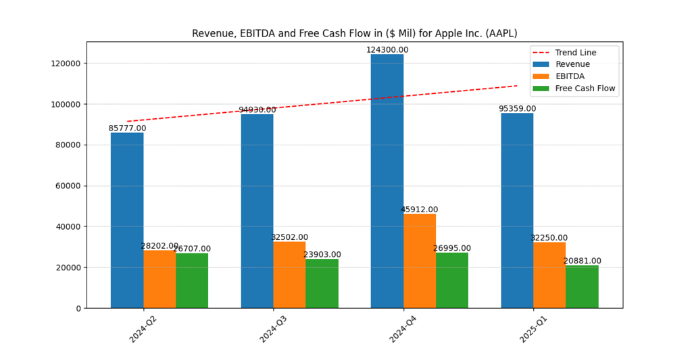This screenshot has width=692, height=346.
Task: Click the red dashed Trend Line legend marker
Action: click(x=541, y=53)
